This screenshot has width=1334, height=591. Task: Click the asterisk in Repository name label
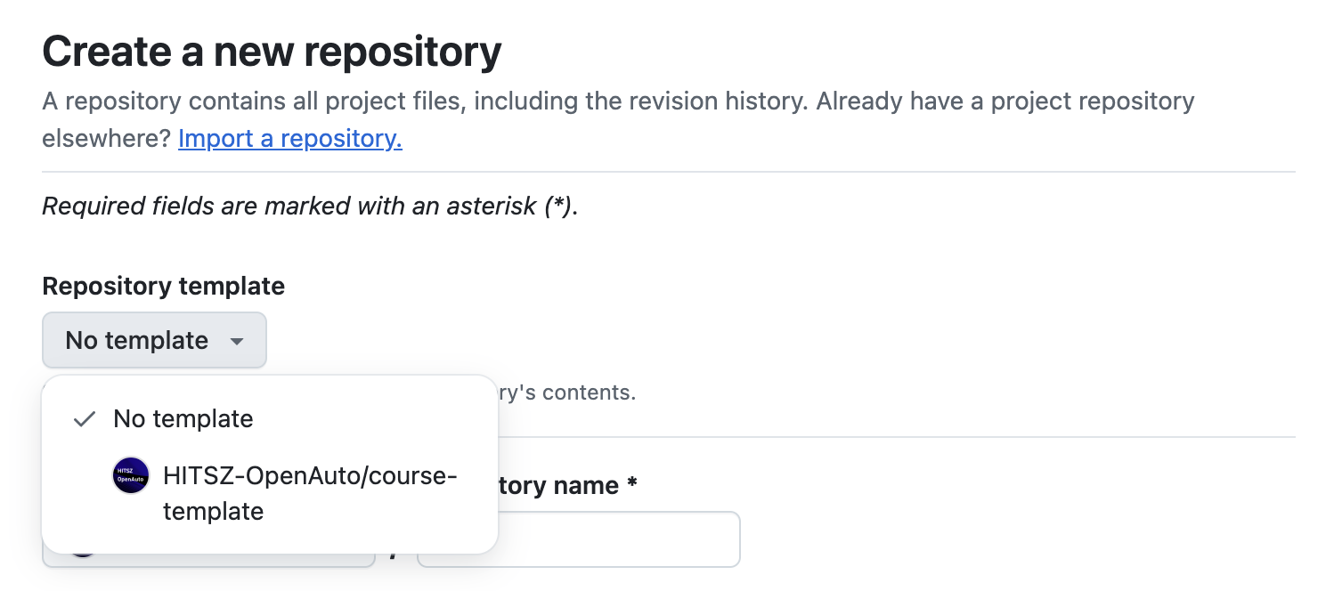click(632, 486)
